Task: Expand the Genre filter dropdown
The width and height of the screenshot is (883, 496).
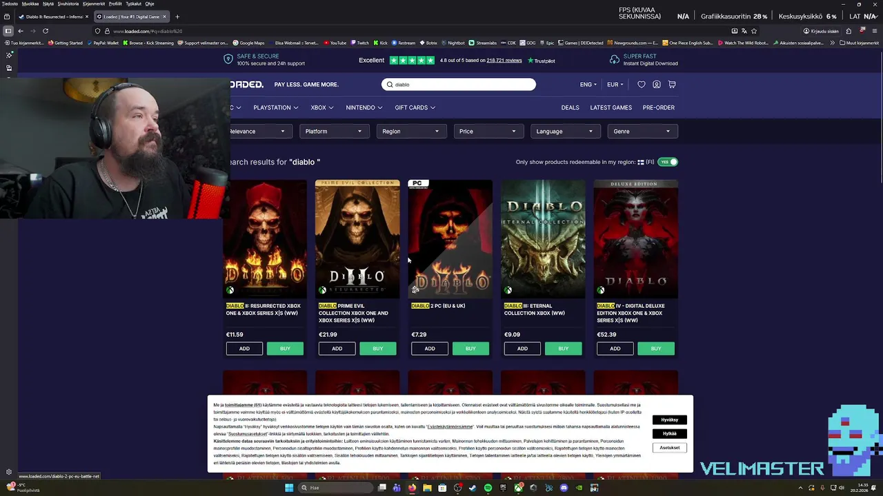Action: pos(642,131)
